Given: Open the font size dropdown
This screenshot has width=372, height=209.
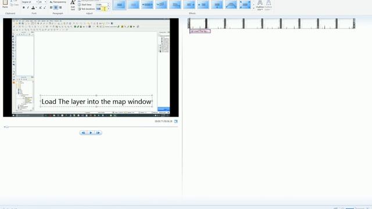Looking at the screenshot, I should pyautogui.click(x=45, y=2).
